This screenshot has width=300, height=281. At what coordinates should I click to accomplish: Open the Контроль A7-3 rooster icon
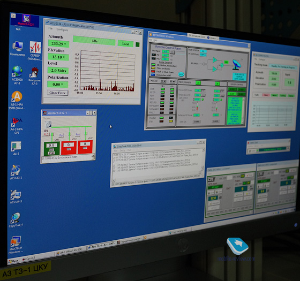pos(34,76)
